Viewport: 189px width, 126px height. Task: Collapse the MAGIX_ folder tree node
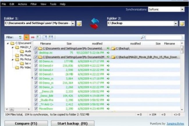coord(13,47)
